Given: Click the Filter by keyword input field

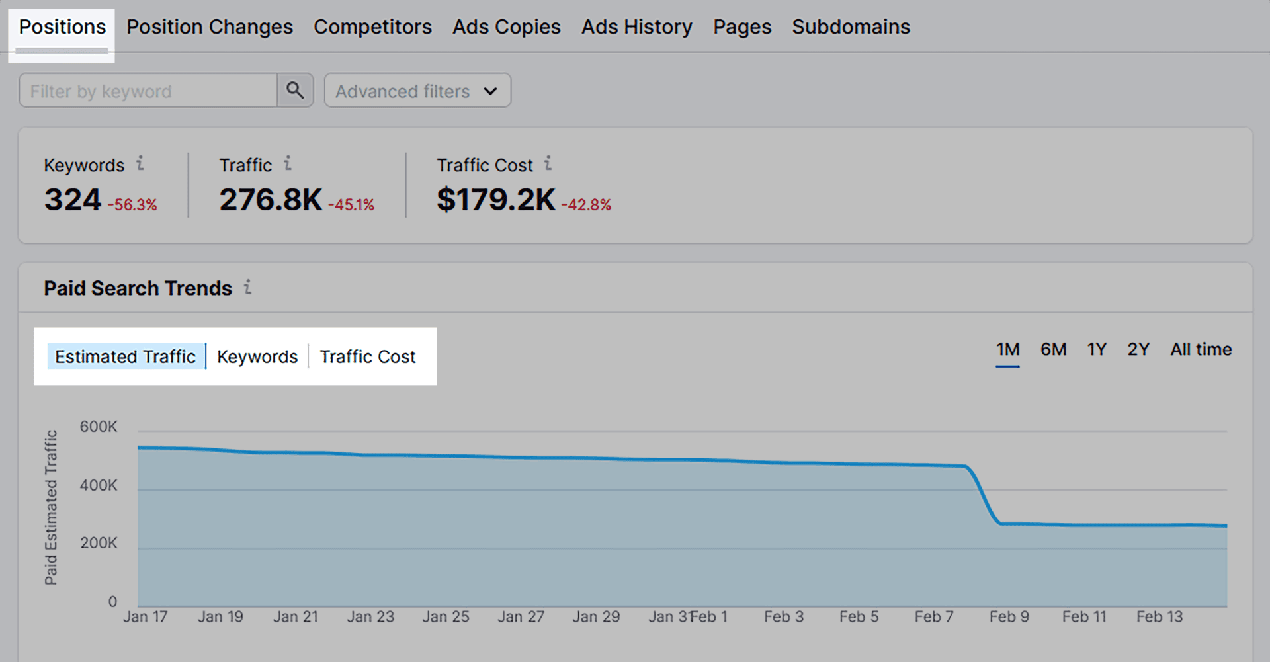Looking at the screenshot, I should 148,91.
